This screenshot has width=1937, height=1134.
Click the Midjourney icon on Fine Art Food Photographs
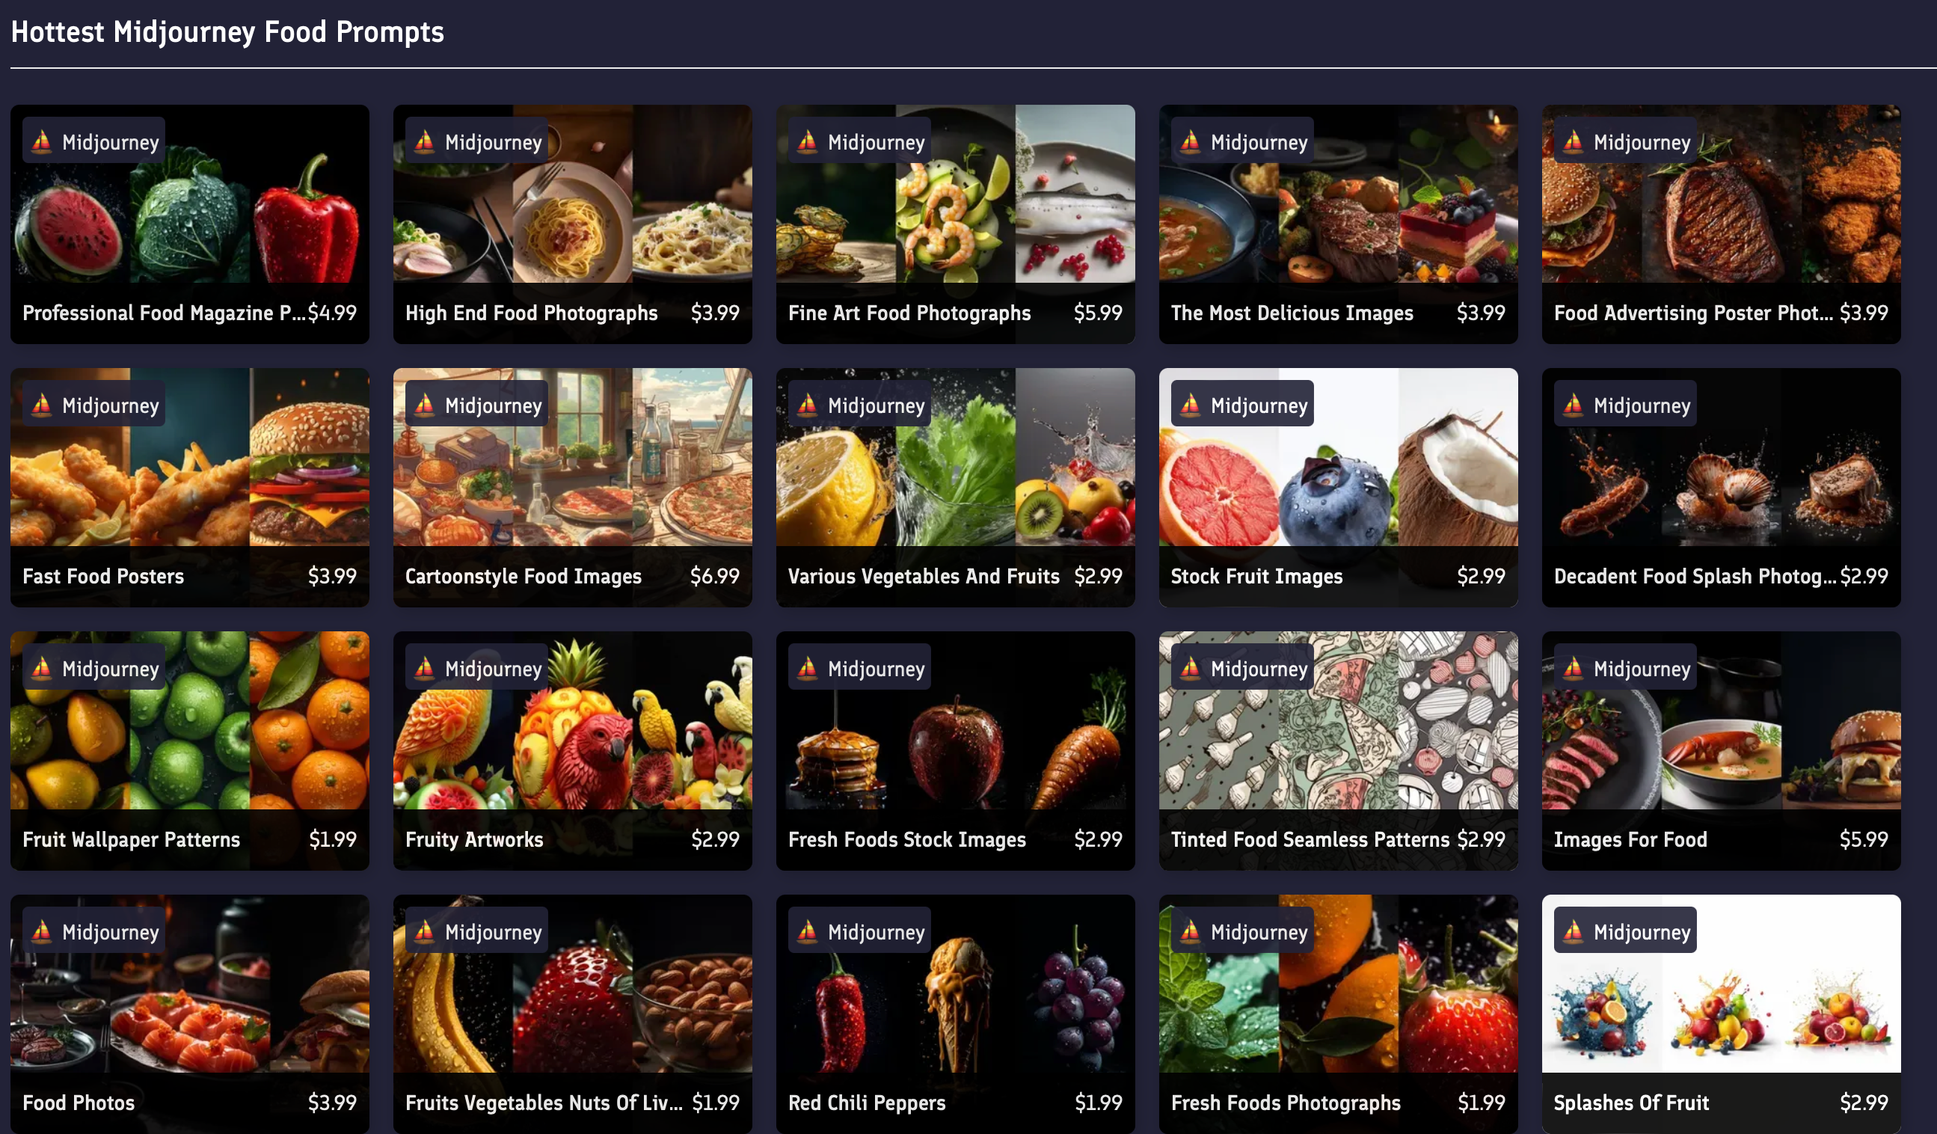coord(807,141)
